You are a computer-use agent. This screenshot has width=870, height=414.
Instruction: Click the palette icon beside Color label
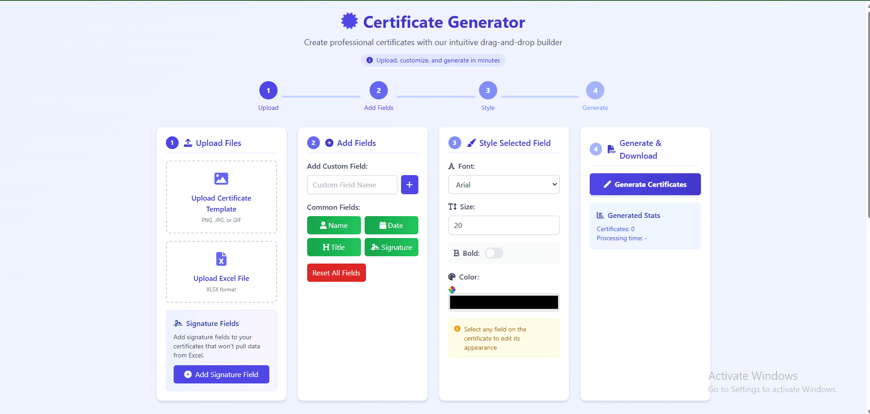click(x=452, y=277)
